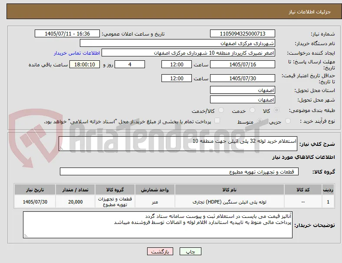Click the کد کالا column header
The image size is (342, 263).
(303, 190)
